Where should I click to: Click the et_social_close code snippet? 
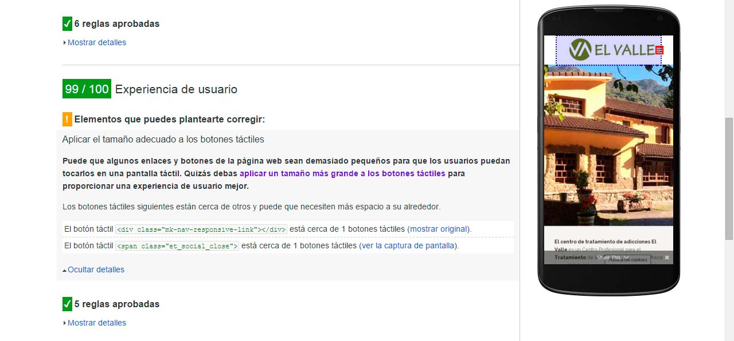177,246
